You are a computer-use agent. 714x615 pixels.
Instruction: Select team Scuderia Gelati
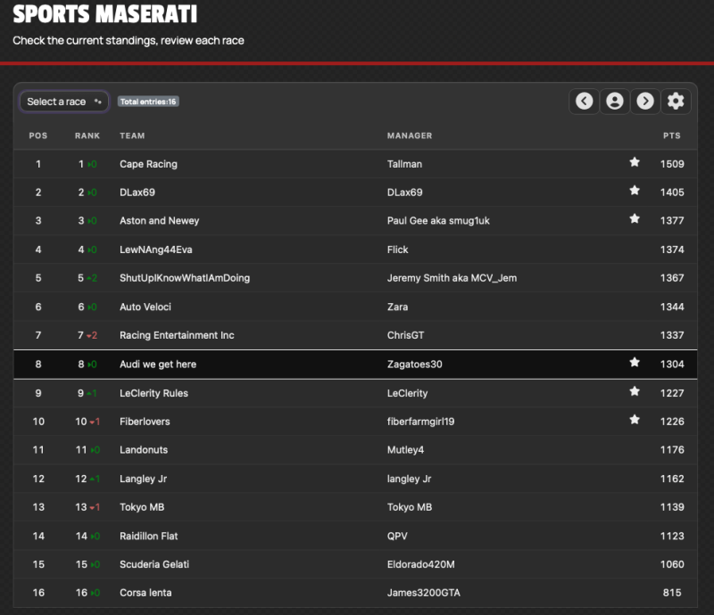(154, 564)
